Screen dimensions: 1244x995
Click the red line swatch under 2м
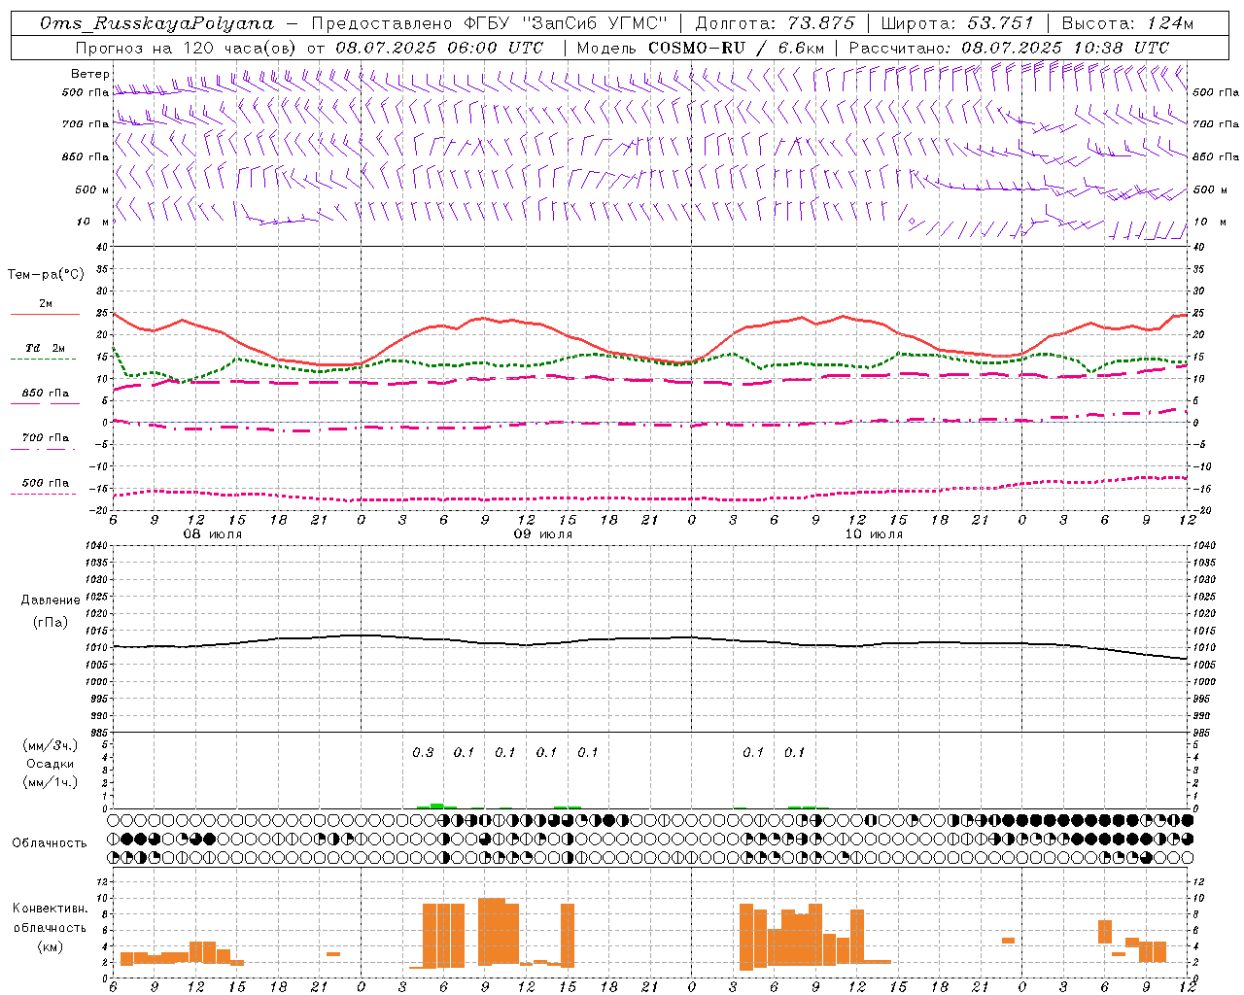tap(45, 315)
